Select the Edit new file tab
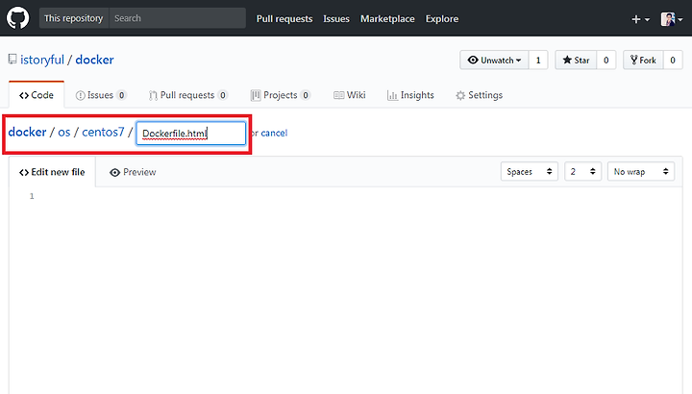The height and width of the screenshot is (394, 692). tap(52, 172)
